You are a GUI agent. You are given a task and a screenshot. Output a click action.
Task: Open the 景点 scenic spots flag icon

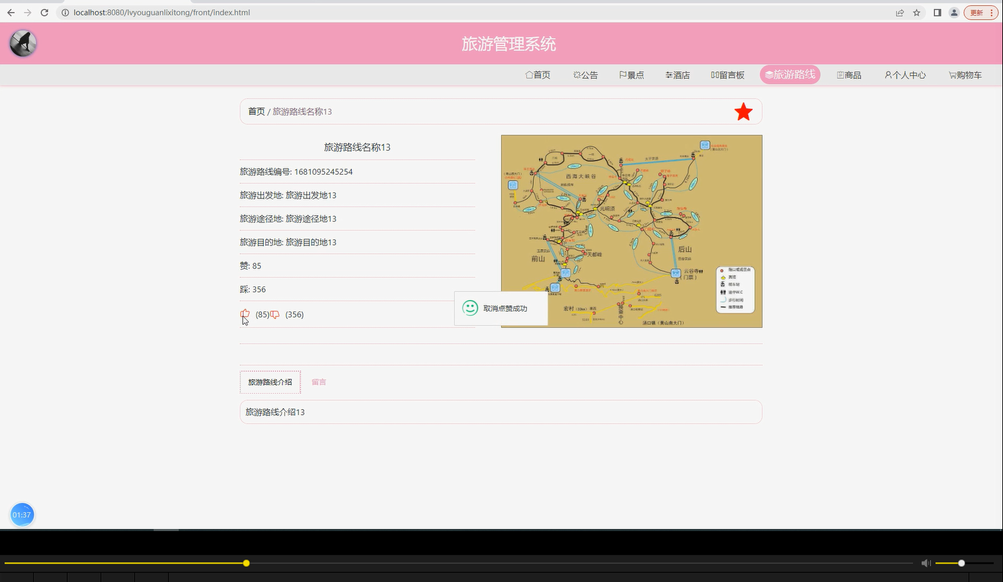click(x=623, y=75)
